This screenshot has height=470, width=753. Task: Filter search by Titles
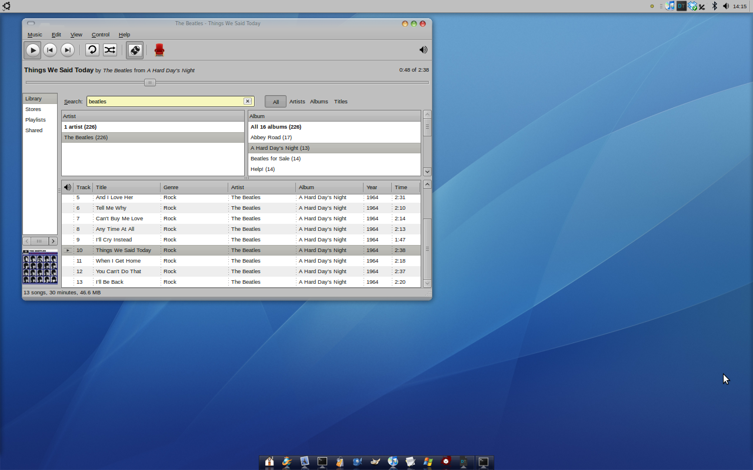pyautogui.click(x=341, y=102)
